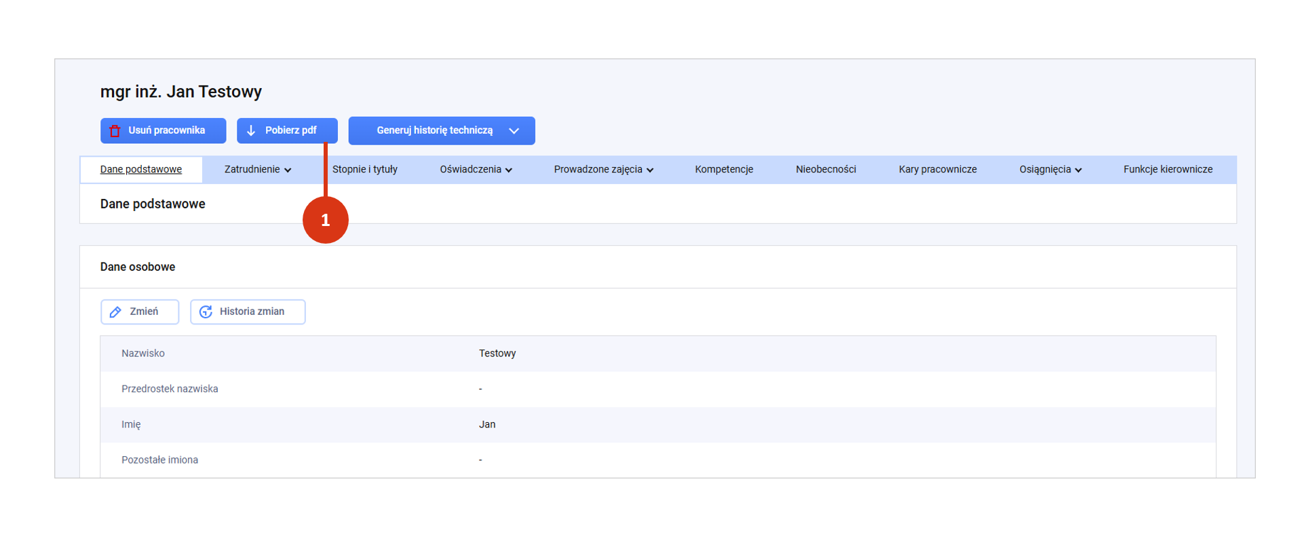Click the Dane podstawowe section heading
This screenshot has width=1302, height=545.
pyautogui.click(x=153, y=204)
